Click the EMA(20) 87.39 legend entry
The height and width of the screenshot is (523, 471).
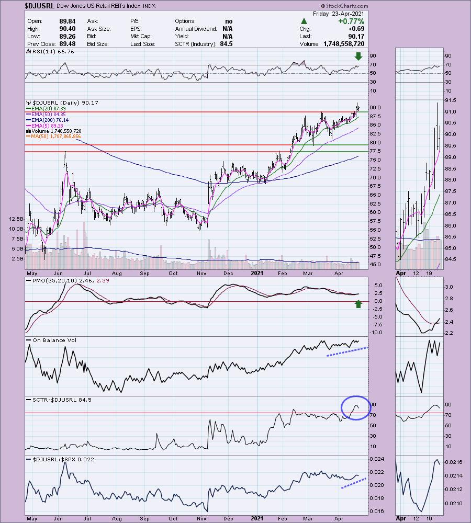pyautogui.click(x=48, y=109)
